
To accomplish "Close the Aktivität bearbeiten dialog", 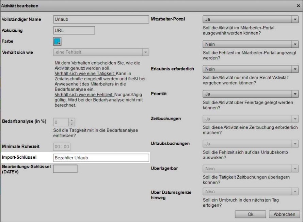I will tap(298, 6).
